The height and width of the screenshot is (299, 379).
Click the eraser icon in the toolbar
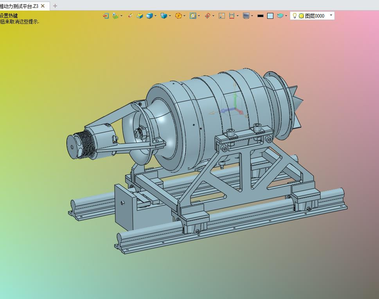(130, 16)
